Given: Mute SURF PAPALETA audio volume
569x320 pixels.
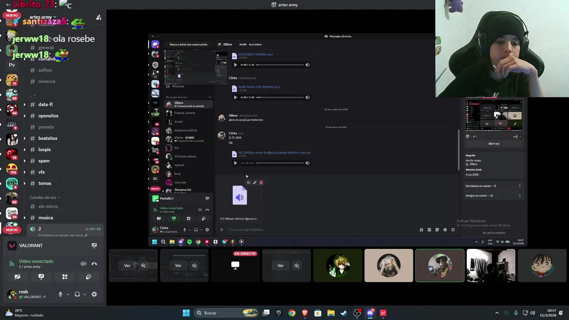Looking at the screenshot, I should coord(307,97).
